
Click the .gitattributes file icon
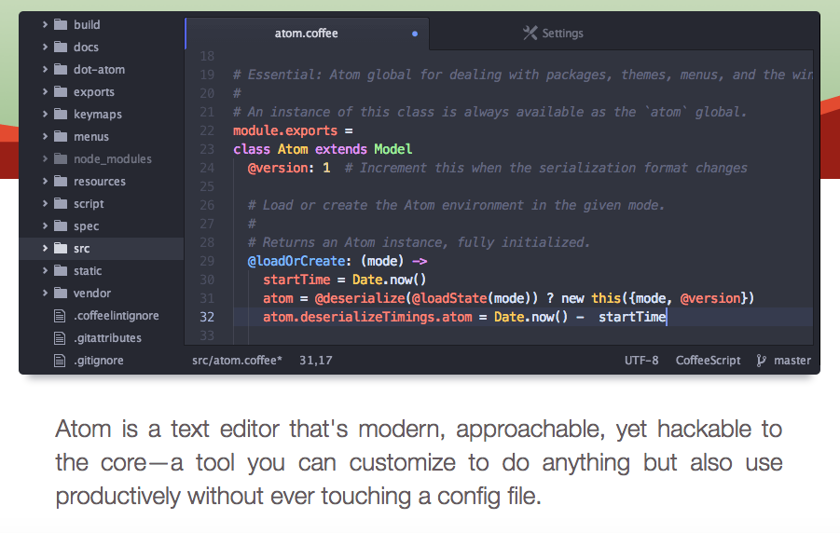tap(60, 338)
